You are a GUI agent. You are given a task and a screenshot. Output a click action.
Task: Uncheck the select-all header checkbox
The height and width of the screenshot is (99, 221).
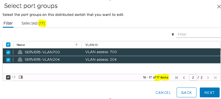8,45
